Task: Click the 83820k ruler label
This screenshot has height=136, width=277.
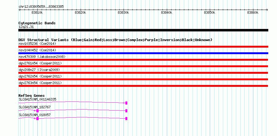Action: pos(80,13)
